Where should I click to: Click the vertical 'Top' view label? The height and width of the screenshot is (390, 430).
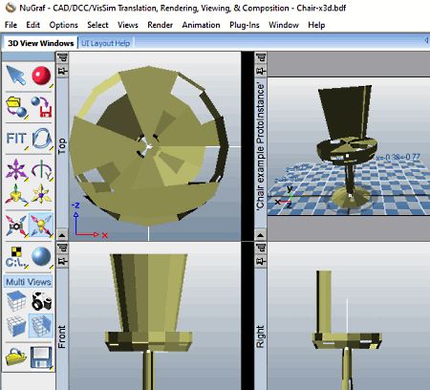click(62, 146)
